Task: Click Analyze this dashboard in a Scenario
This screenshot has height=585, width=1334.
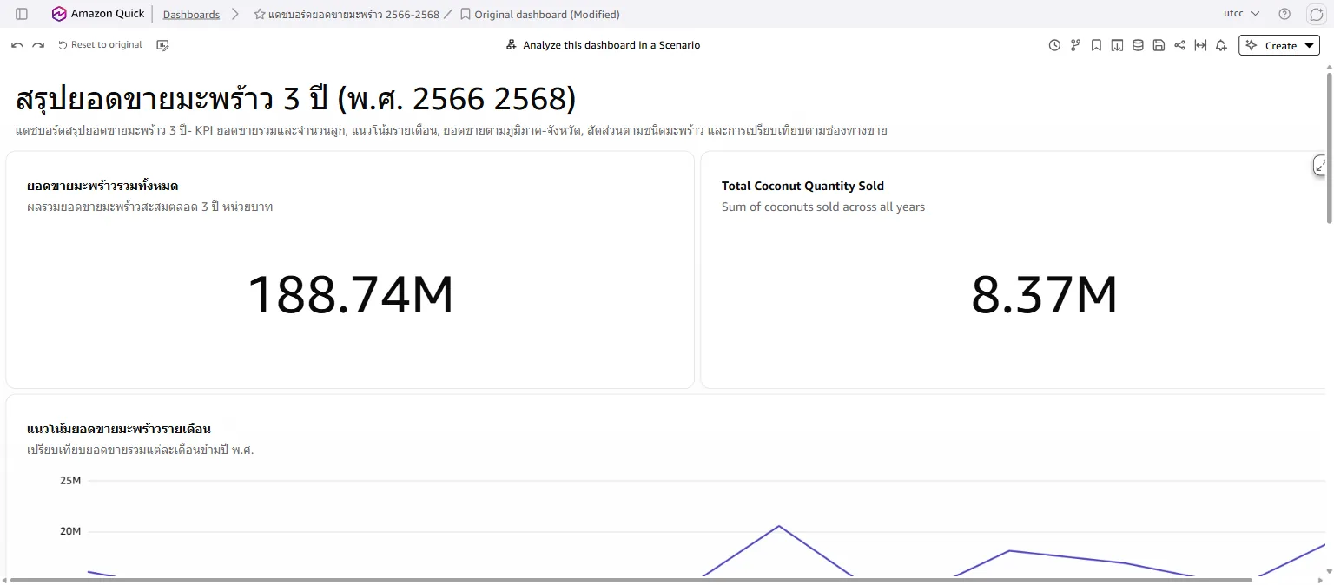Action: [x=603, y=45]
